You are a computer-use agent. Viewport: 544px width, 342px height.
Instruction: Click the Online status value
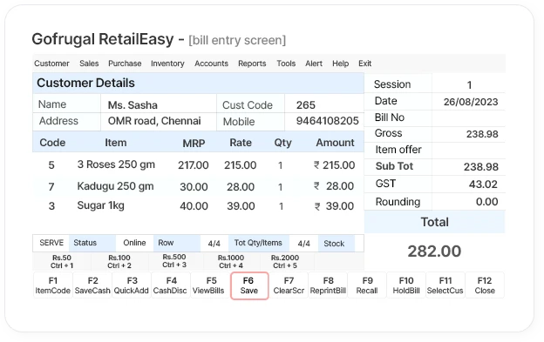134,243
